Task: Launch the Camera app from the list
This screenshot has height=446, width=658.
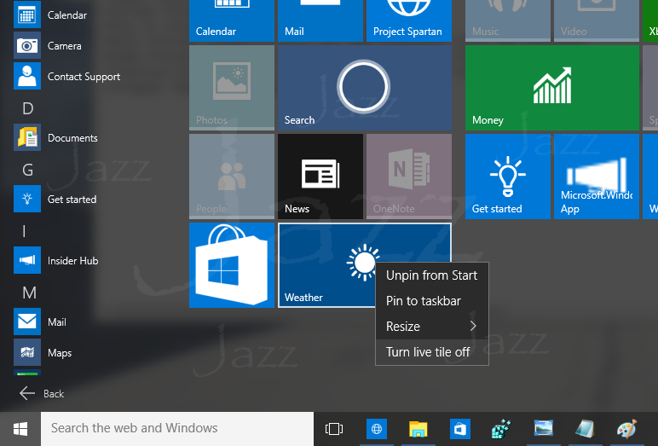Action: click(x=48, y=46)
